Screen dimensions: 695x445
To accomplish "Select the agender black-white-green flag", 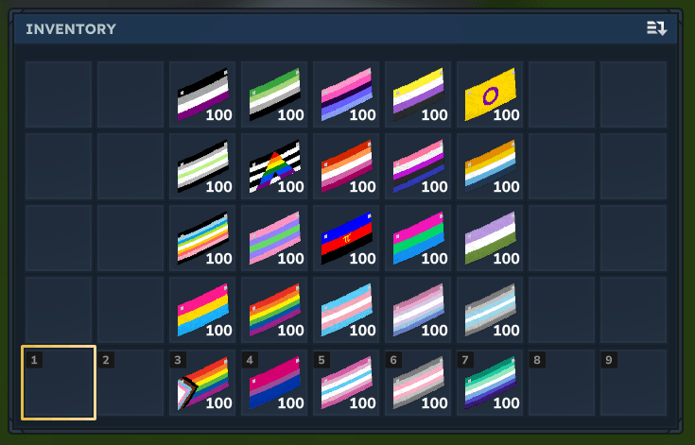I will [202, 166].
